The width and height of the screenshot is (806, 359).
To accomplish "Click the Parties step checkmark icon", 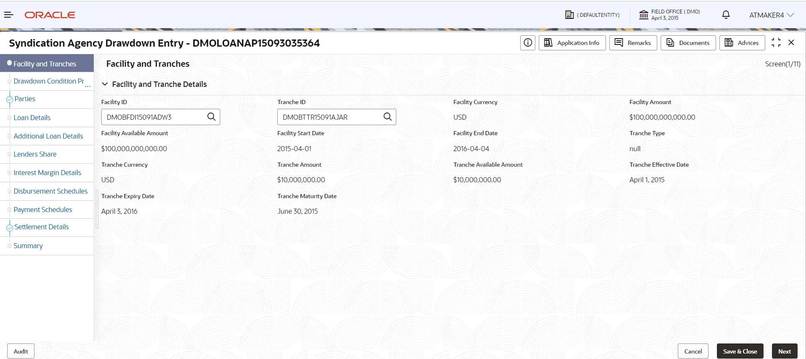I will tap(10, 100).
